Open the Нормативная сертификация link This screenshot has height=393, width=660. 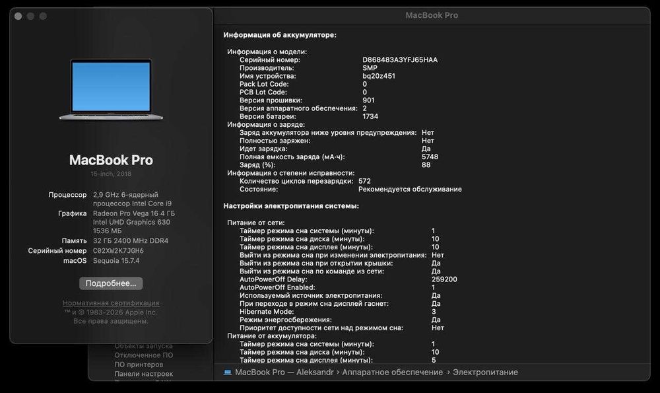click(x=111, y=303)
